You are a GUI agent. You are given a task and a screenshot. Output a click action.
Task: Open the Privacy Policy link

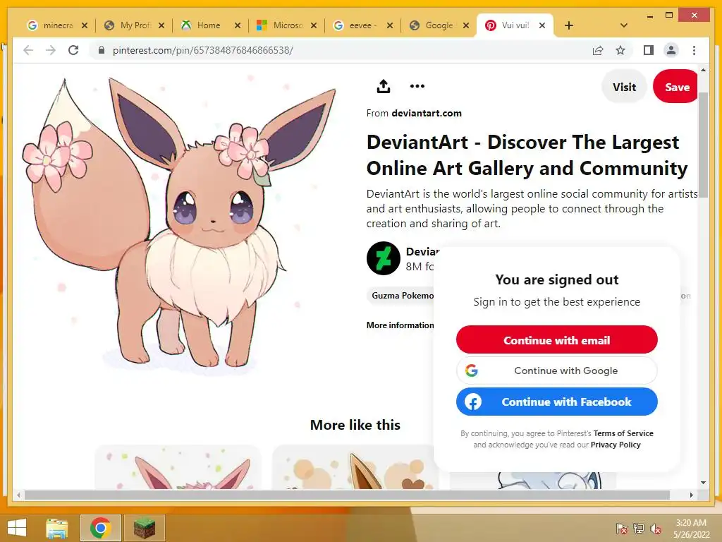click(616, 445)
